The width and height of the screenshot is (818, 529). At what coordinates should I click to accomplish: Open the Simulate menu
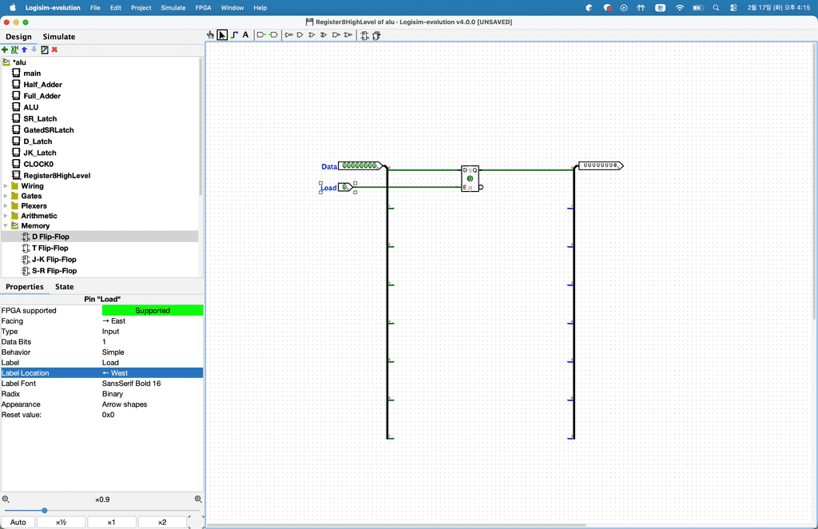coord(173,7)
